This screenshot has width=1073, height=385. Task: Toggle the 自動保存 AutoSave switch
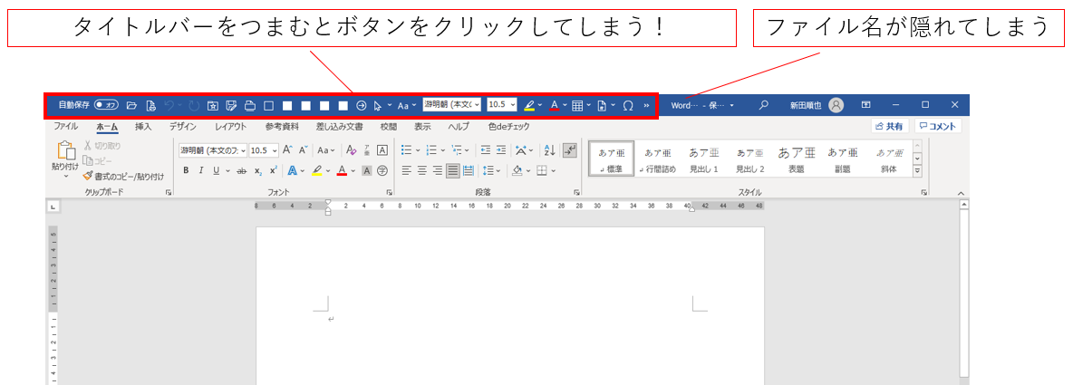(106, 105)
